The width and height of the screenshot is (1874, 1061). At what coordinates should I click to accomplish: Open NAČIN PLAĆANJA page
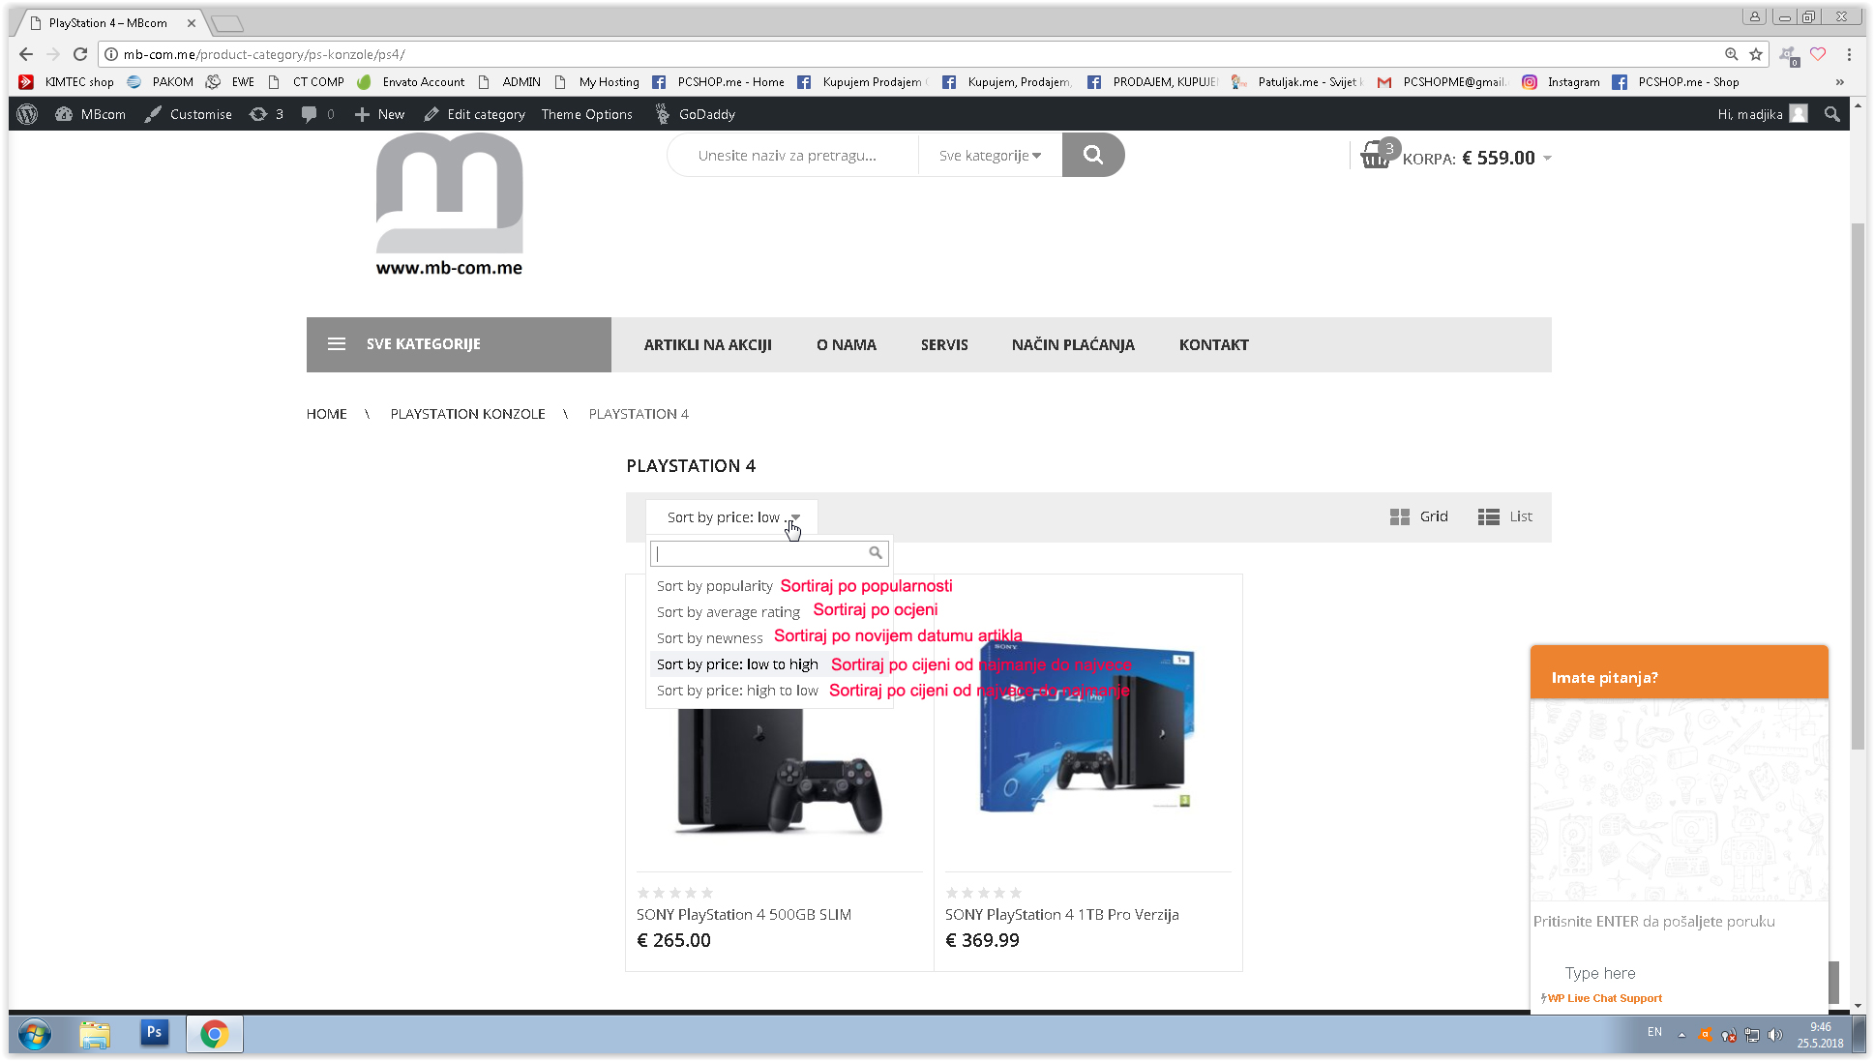[1073, 344]
